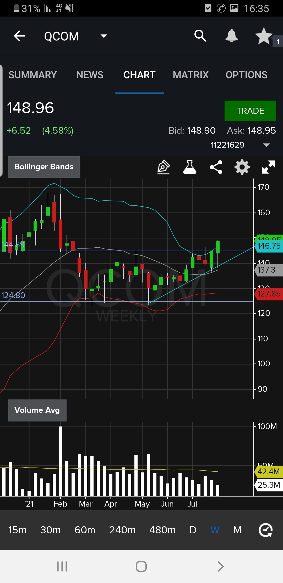Image resolution: width=283 pixels, height=583 pixels.
Task: Select the CHART tab
Action: point(139,75)
